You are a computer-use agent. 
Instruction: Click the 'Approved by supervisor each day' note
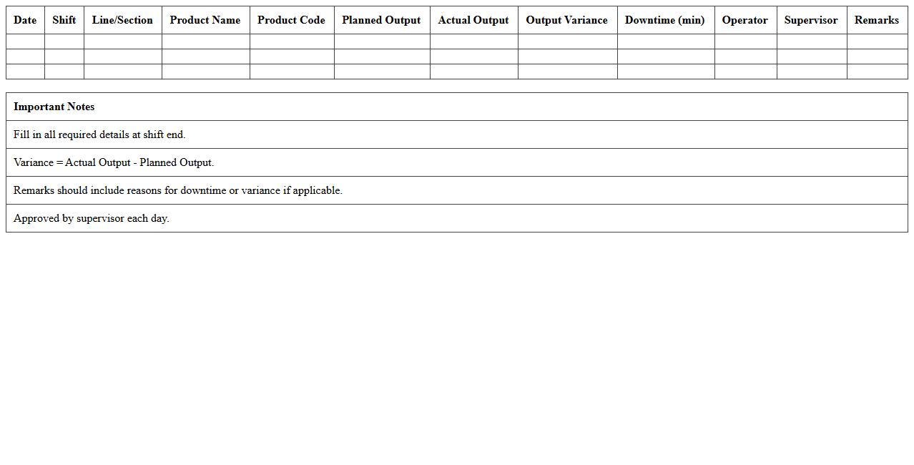[x=92, y=218]
